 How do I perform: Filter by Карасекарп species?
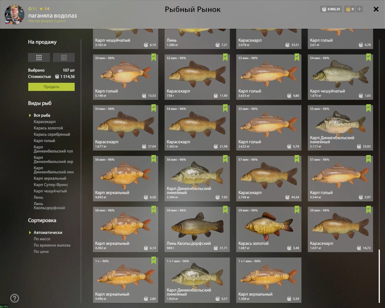click(x=45, y=122)
